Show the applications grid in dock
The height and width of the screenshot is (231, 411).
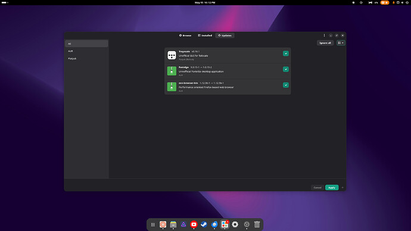tap(153, 224)
